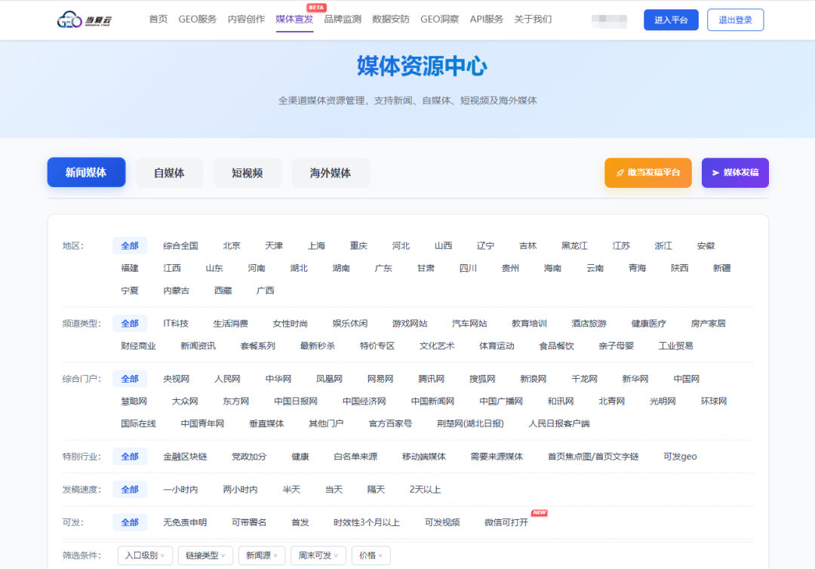Open API服务 navigation item

pos(487,19)
